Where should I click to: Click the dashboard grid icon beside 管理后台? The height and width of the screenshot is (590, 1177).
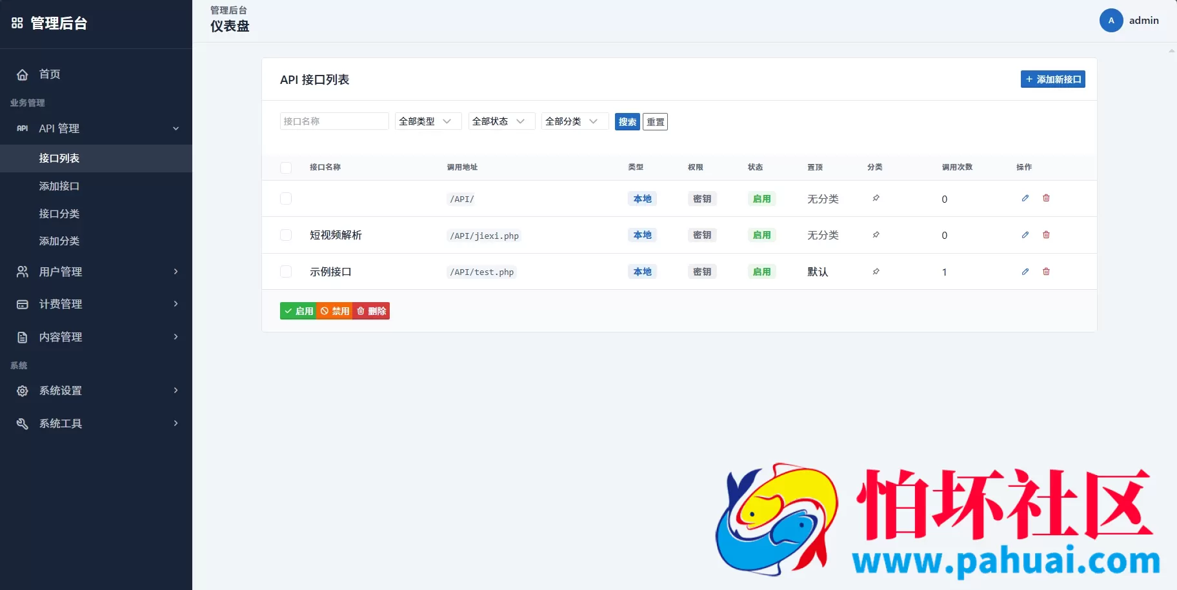17,23
